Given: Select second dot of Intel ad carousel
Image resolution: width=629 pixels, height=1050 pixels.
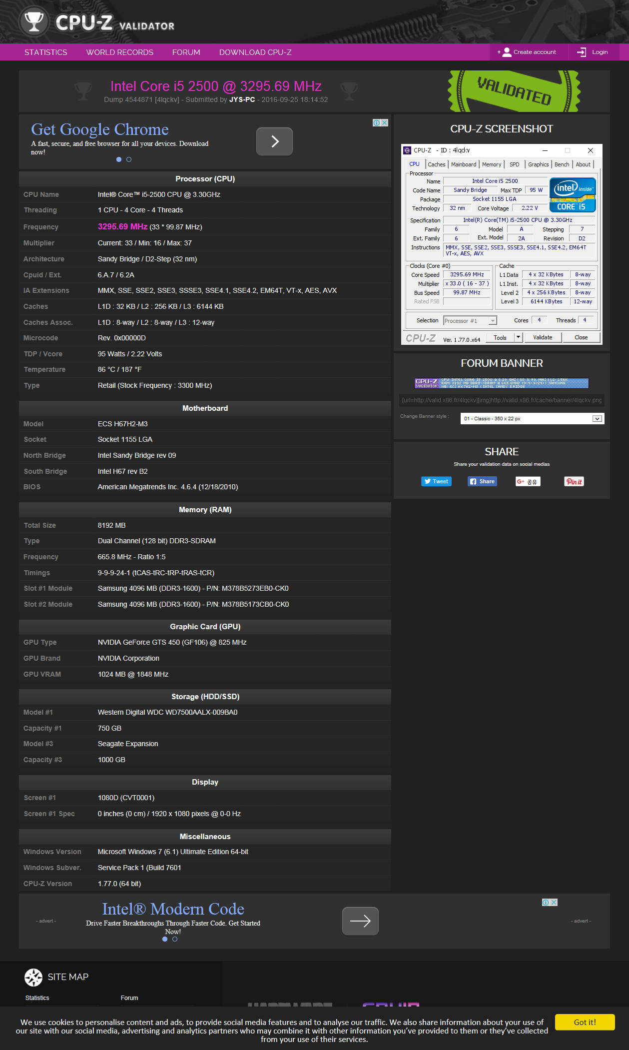Looking at the screenshot, I should click(175, 939).
